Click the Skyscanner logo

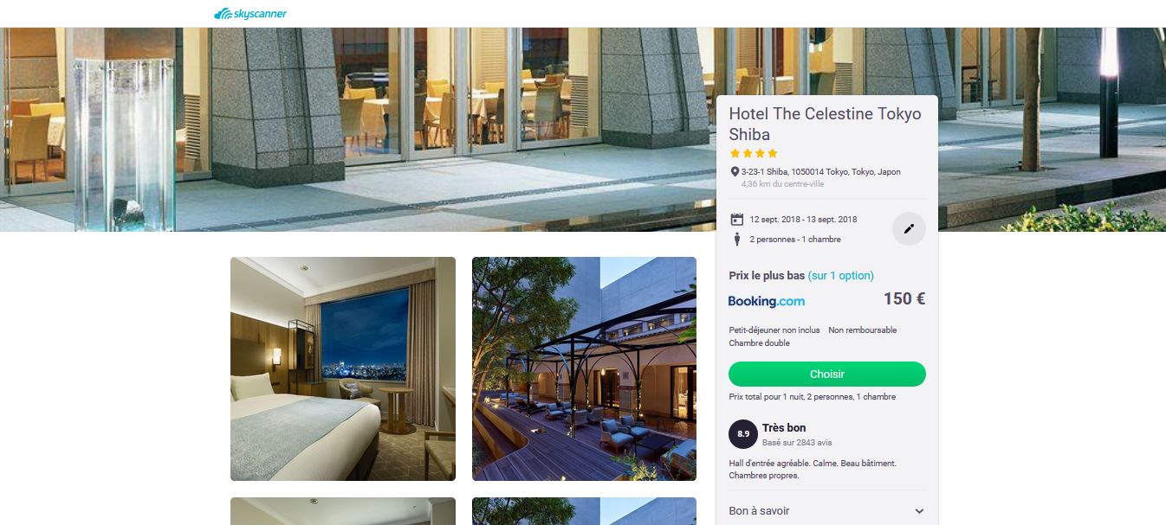pos(250,13)
